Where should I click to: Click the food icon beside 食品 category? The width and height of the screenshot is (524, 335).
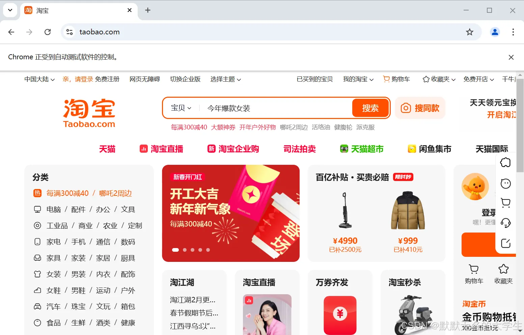pyautogui.click(x=37, y=323)
